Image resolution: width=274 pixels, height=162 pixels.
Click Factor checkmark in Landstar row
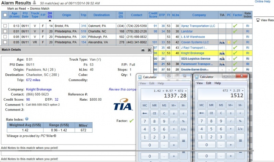pos(235,31)
